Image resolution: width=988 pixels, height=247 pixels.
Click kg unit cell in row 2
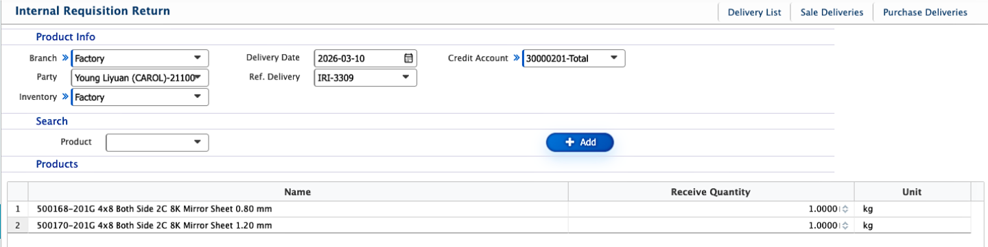coord(912,226)
